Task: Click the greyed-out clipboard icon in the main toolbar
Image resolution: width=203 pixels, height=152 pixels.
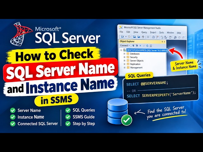Action: (148, 37)
